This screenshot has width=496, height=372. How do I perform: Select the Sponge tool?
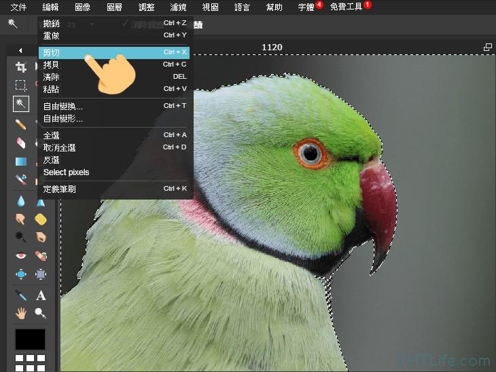tap(41, 219)
